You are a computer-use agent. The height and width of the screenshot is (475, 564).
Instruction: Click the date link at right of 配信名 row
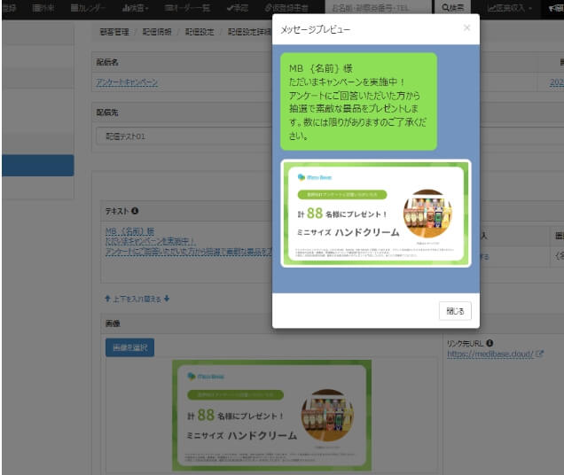pos(556,82)
